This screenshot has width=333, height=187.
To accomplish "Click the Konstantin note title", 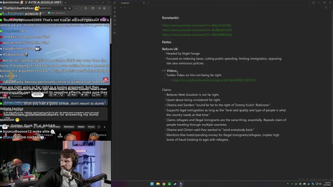I will 170,18.
